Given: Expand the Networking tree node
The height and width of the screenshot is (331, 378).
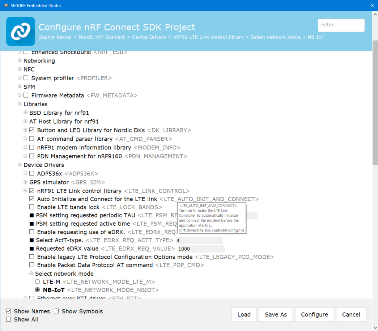Looking at the screenshot, I should tap(20, 61).
